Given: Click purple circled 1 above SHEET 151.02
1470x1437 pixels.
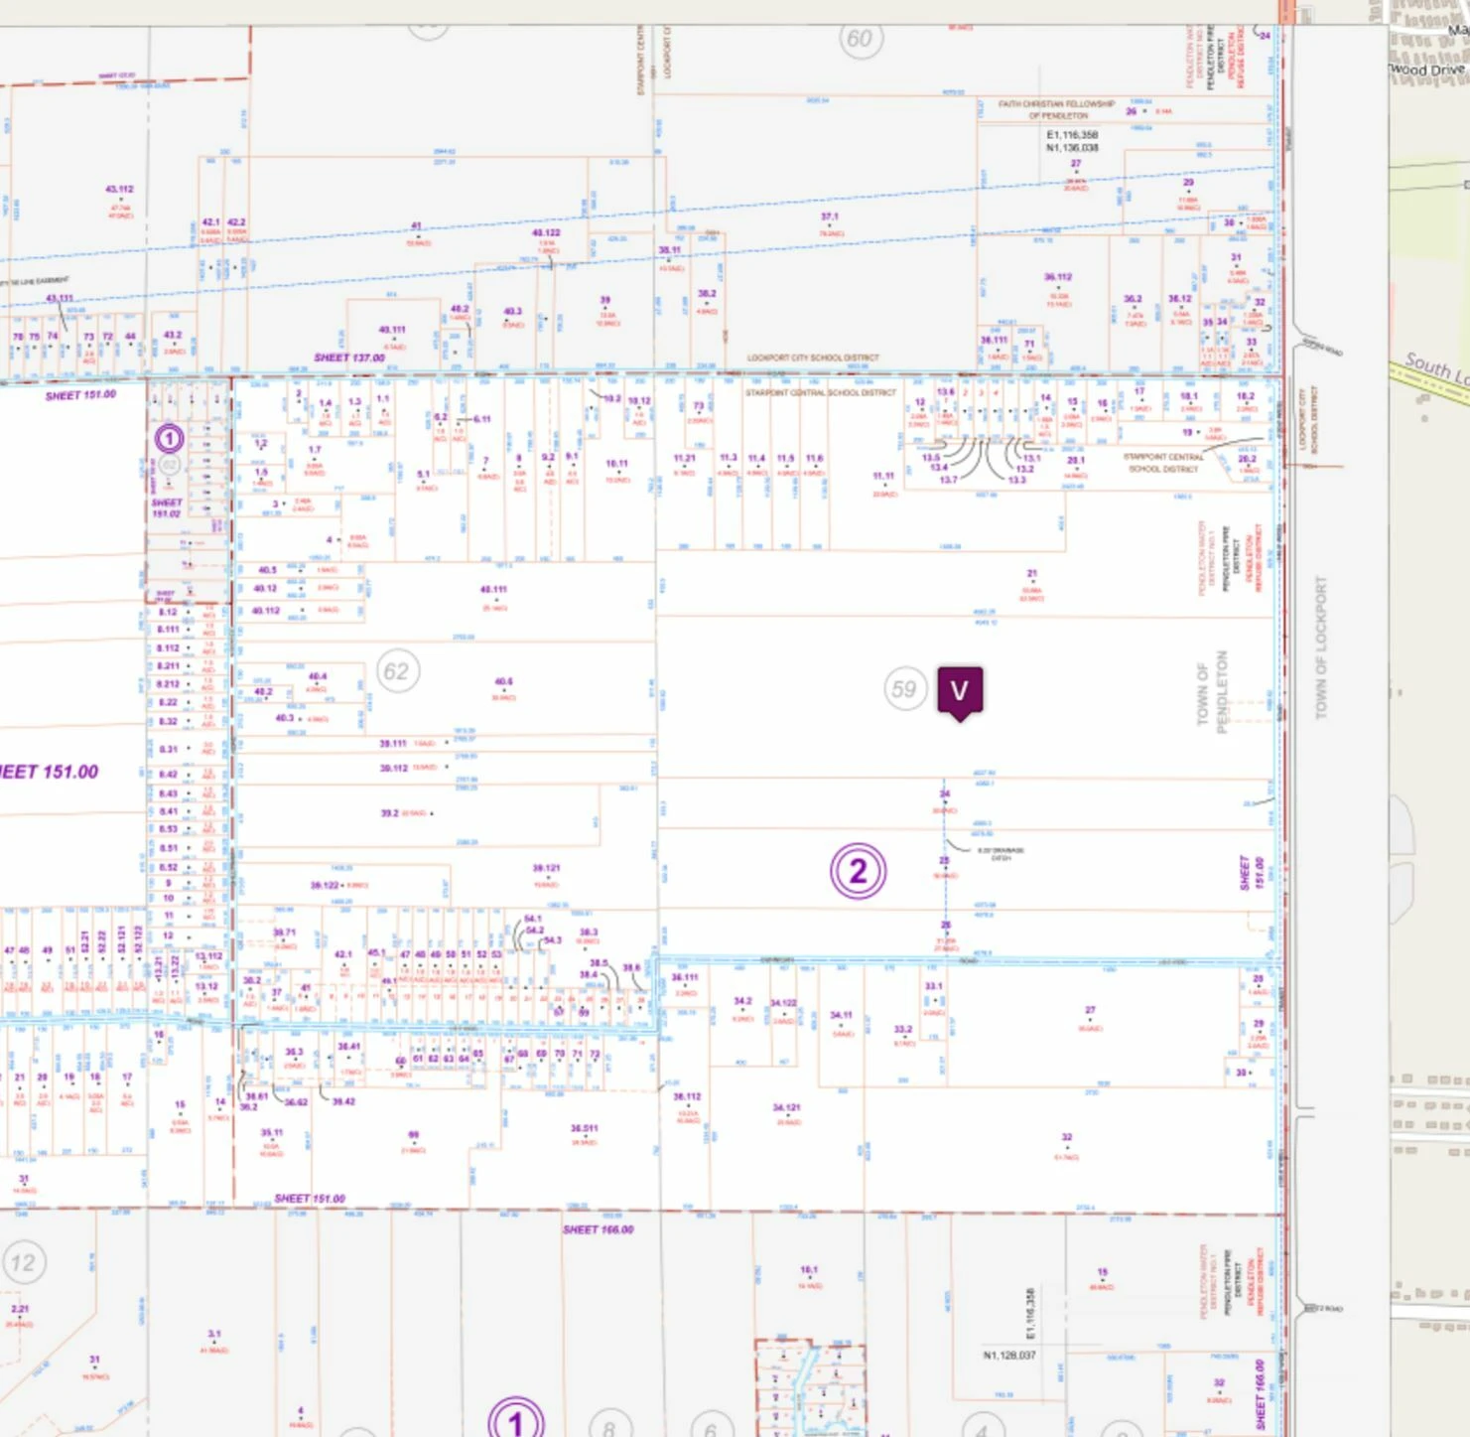Looking at the screenshot, I should coord(169,438).
